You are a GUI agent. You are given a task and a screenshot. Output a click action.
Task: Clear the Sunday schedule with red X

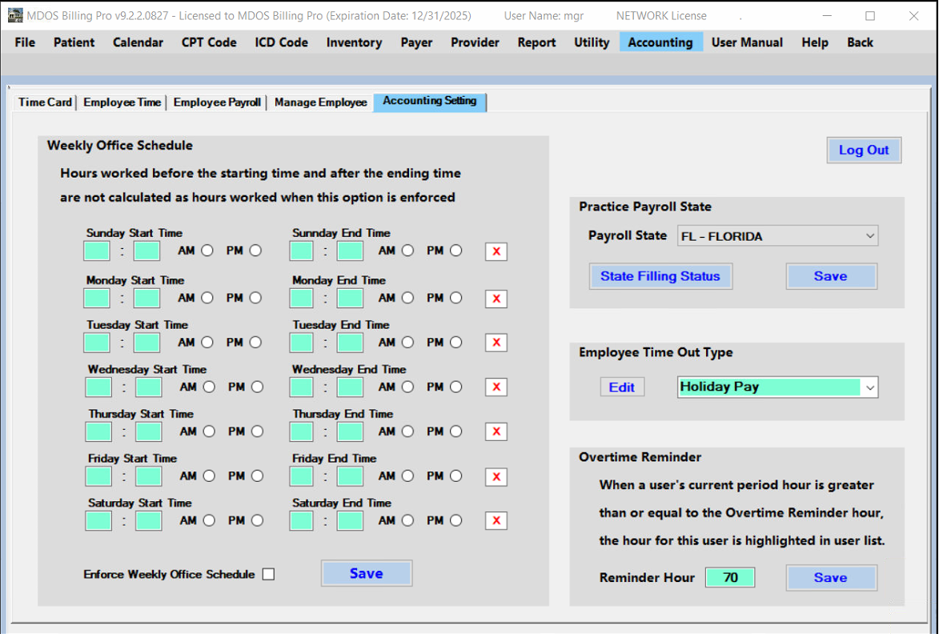(x=496, y=251)
